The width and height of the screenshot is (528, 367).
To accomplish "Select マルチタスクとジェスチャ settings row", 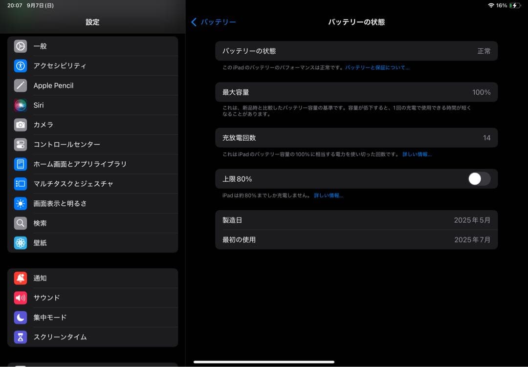I will pos(20,183).
